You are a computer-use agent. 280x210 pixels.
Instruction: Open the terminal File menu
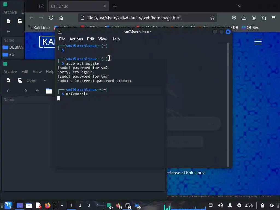(x=62, y=39)
